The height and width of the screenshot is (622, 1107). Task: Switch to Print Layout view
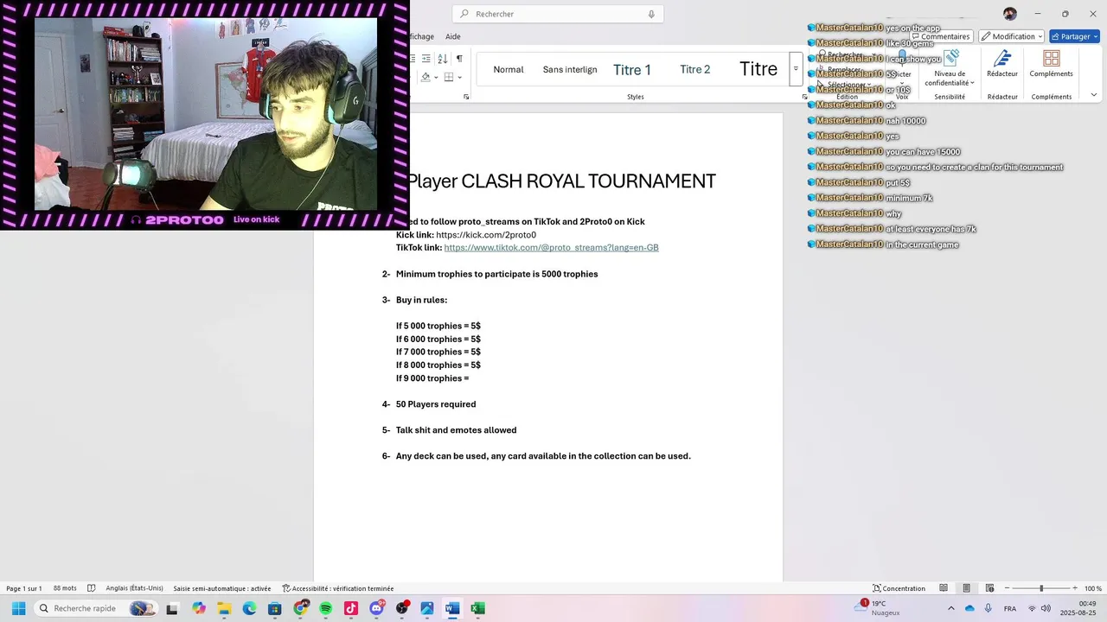967,588
